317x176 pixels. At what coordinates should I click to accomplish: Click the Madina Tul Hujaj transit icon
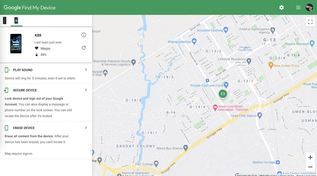point(278,162)
